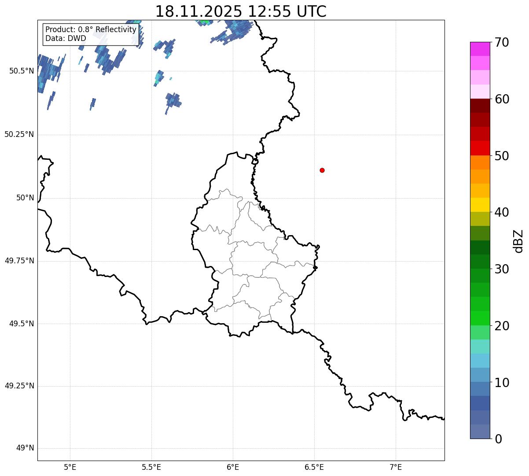The image size is (529, 476).
Task: Click the "Data: DWD" source text
Action: (x=66, y=38)
